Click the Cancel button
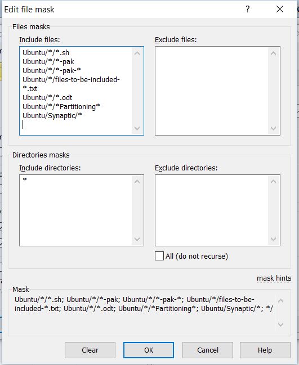The width and height of the screenshot is (299, 365). (208, 350)
